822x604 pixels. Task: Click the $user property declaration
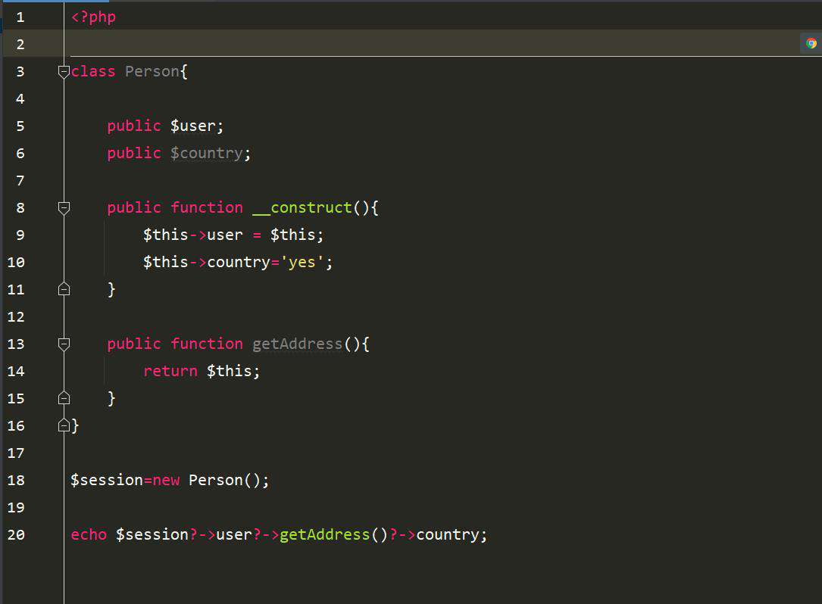193,126
